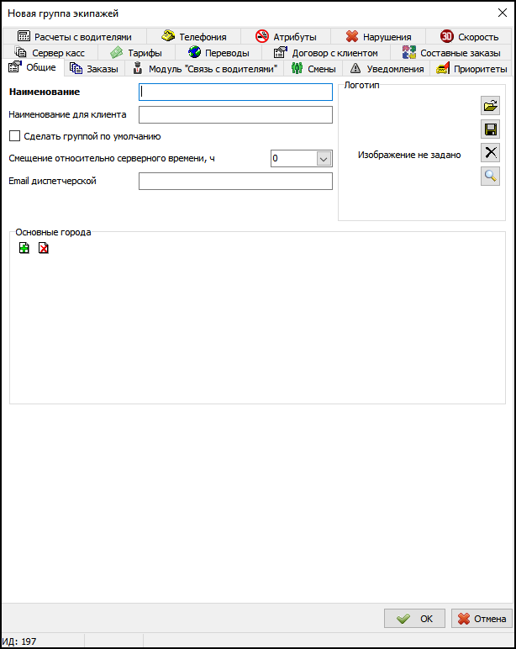Add a city with the green plus icon
Viewport: 516px width, 649px height.
click(x=24, y=248)
